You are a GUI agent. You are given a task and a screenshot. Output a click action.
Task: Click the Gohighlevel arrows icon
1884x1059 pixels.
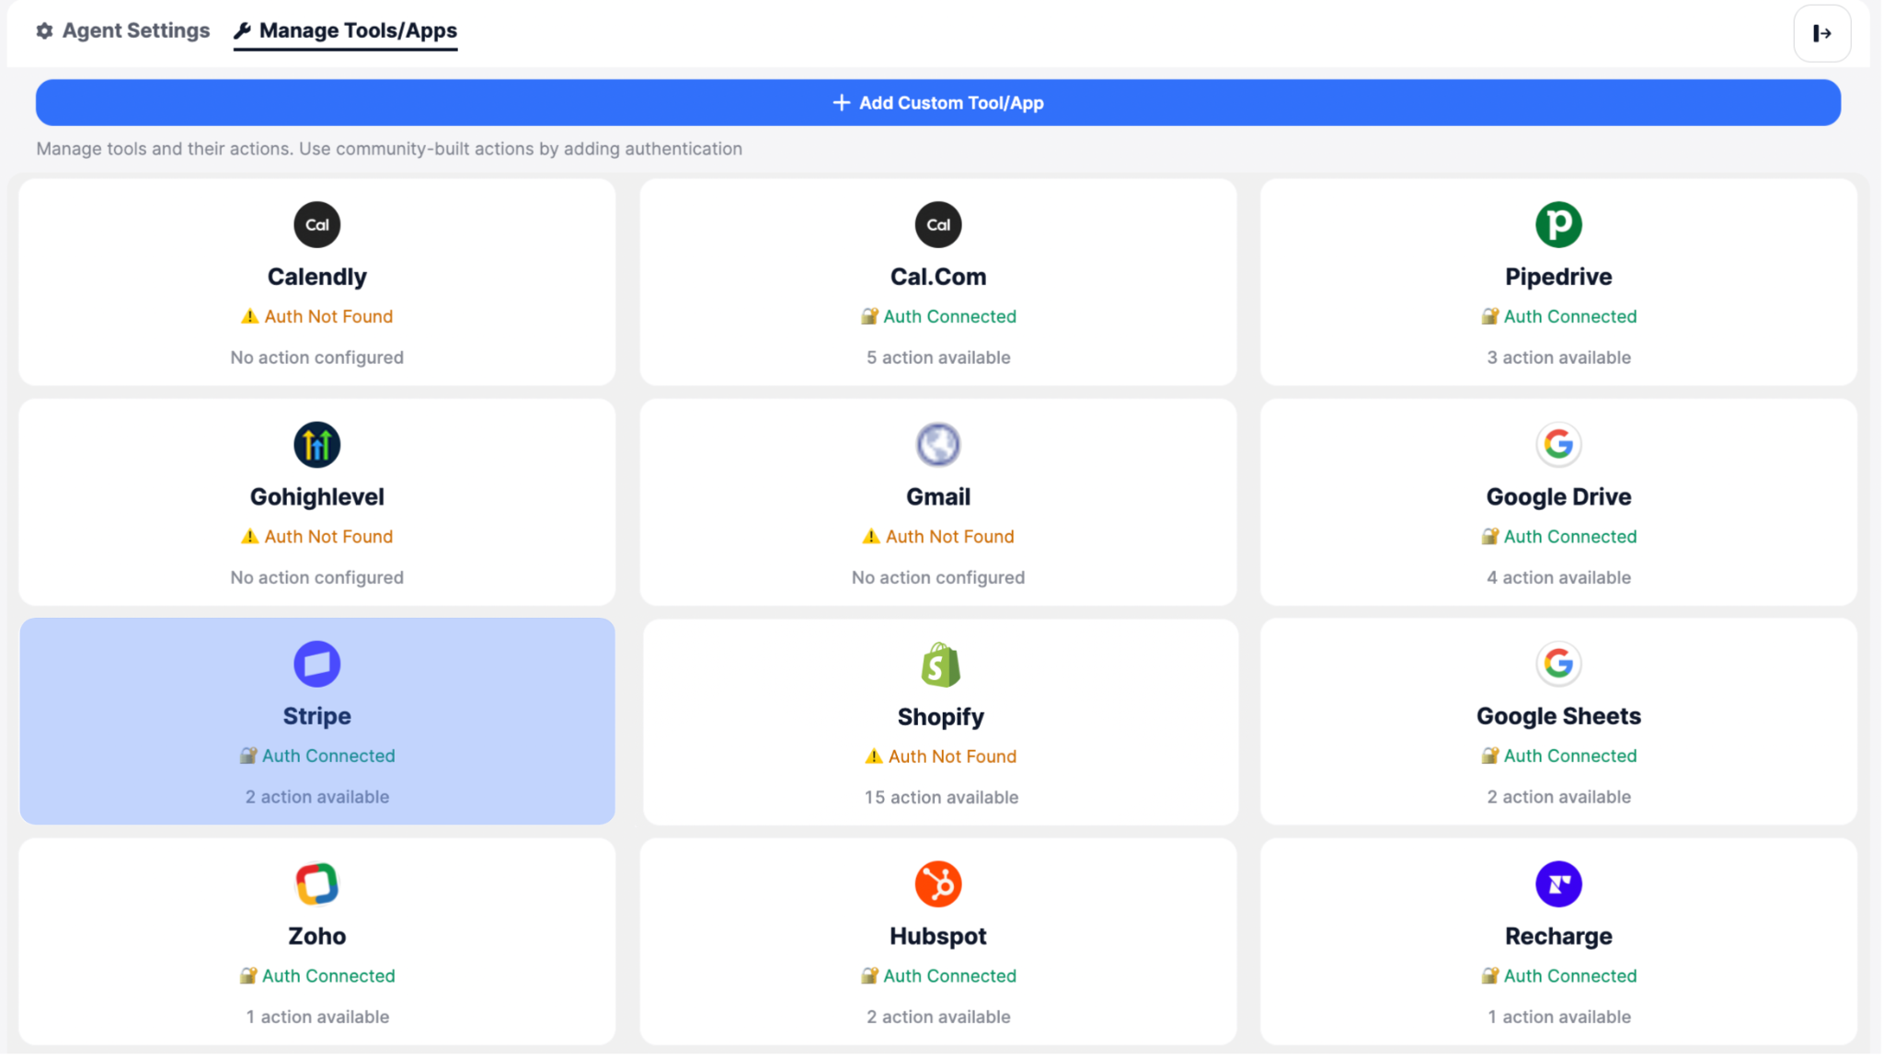[316, 445]
